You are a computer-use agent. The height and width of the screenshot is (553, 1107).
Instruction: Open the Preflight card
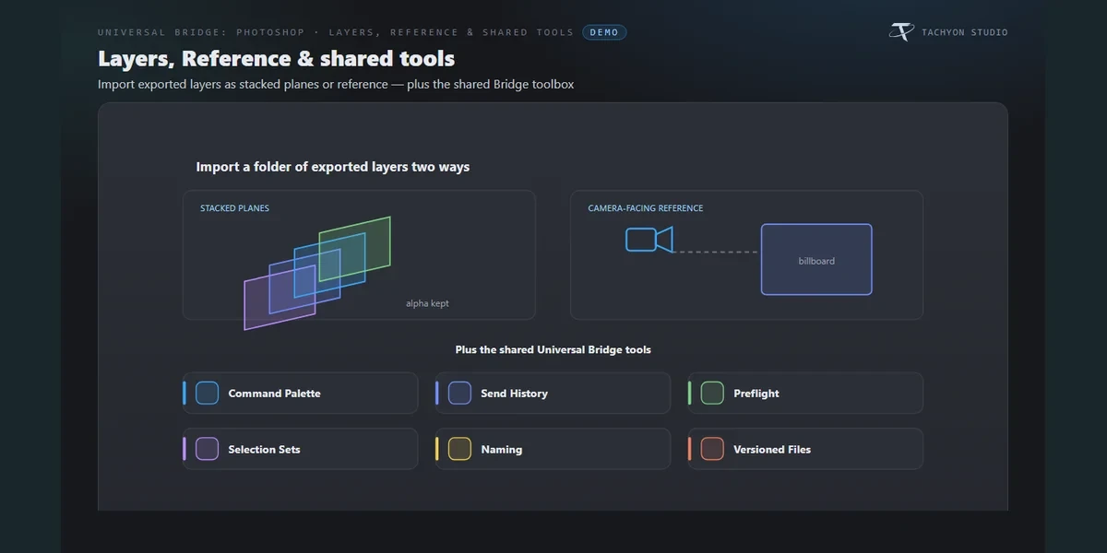pyautogui.click(x=806, y=394)
